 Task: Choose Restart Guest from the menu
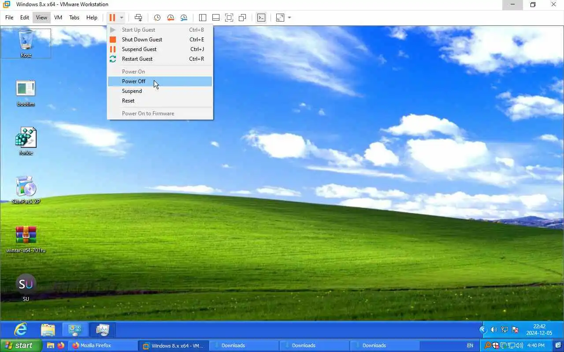click(160, 59)
